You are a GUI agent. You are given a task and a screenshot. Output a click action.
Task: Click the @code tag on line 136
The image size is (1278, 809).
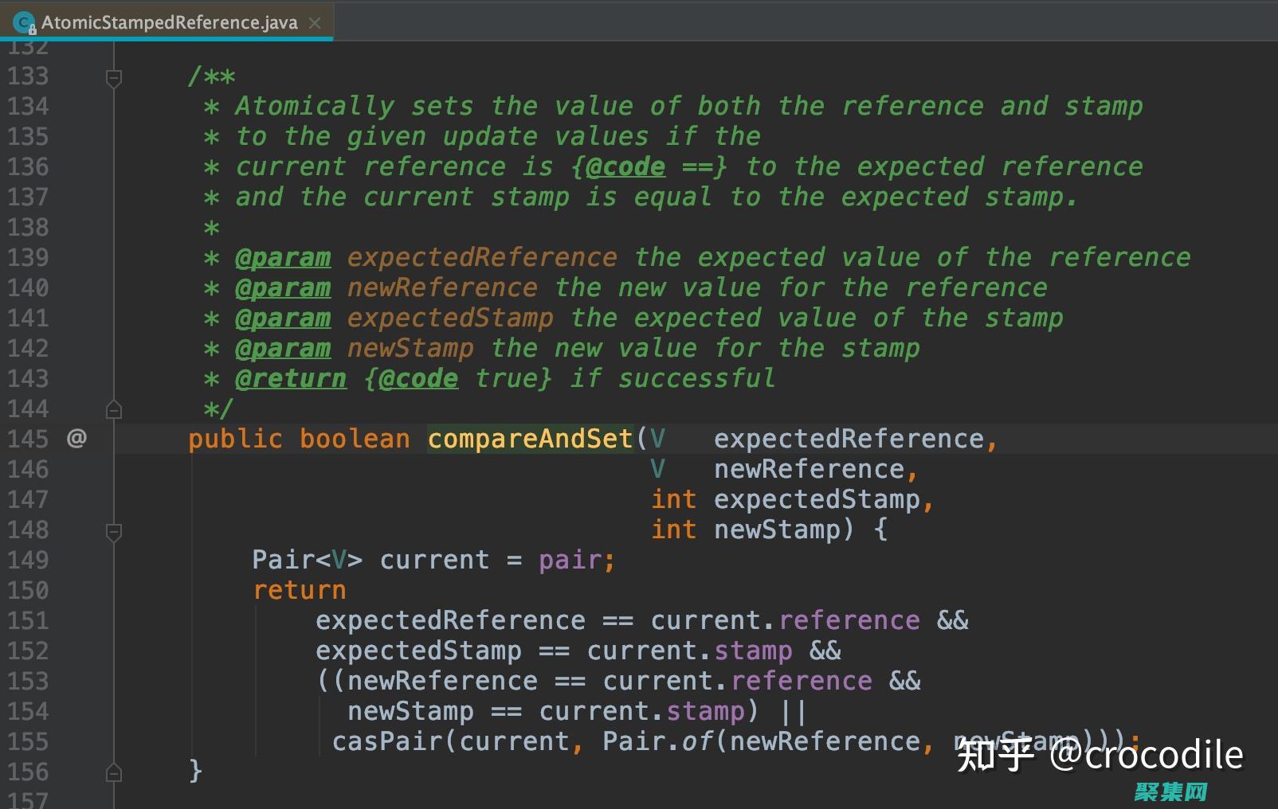(625, 166)
